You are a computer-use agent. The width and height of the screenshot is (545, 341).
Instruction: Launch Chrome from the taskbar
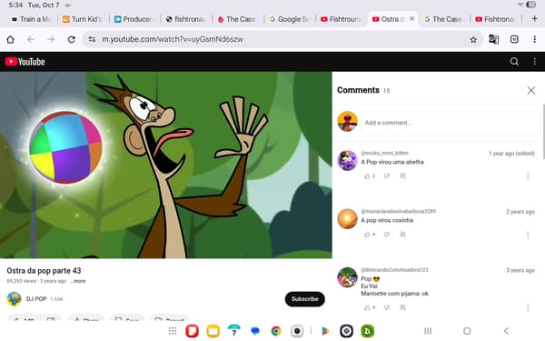[x=276, y=331]
